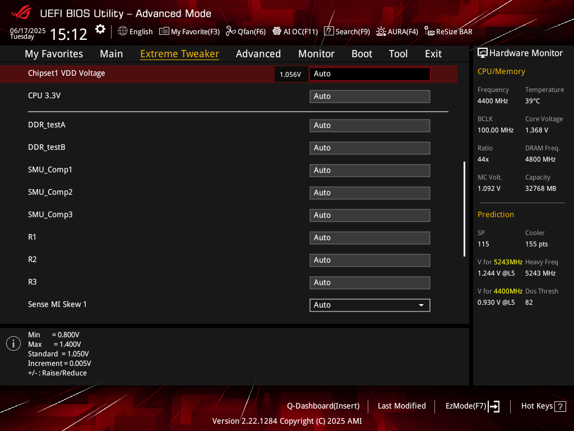Go to the Monitor tab
The image size is (574, 431).
pyautogui.click(x=316, y=54)
